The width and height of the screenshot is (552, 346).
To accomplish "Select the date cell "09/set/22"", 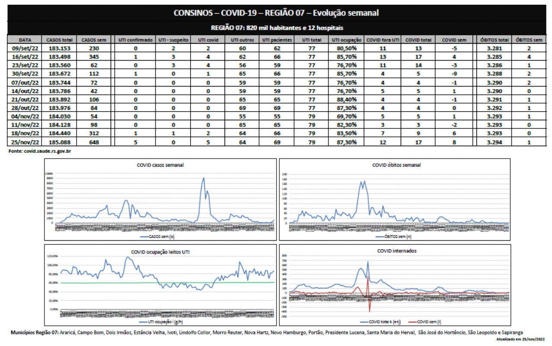I will pos(25,48).
